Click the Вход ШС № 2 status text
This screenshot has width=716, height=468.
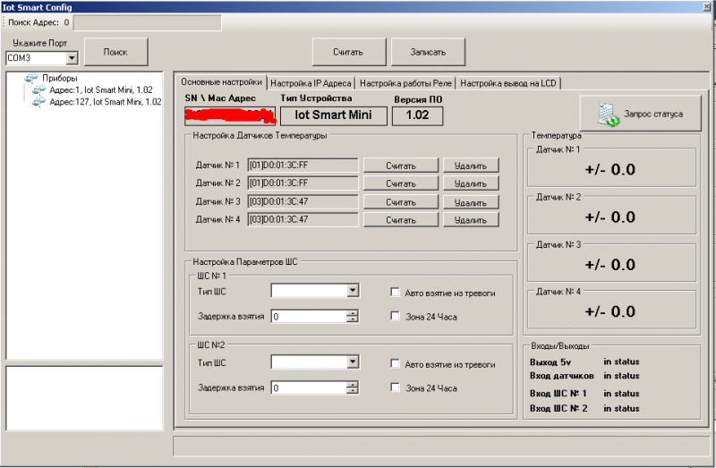coord(621,409)
